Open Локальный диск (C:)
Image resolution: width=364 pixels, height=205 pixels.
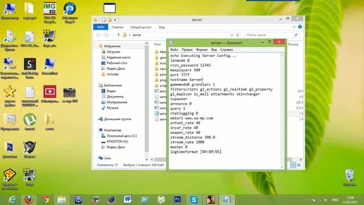pos(122,136)
